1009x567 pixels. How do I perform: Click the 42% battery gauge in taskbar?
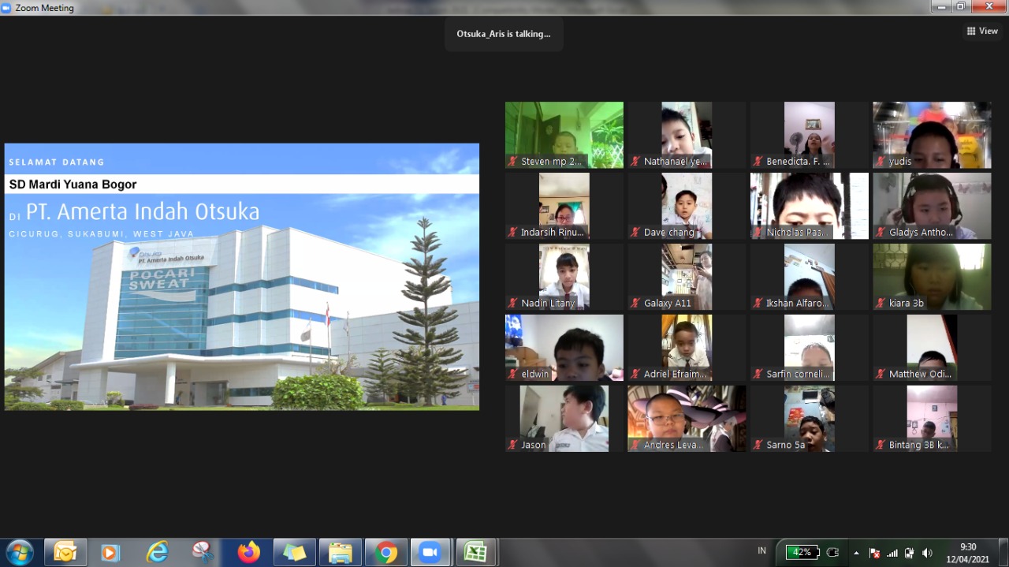point(802,552)
